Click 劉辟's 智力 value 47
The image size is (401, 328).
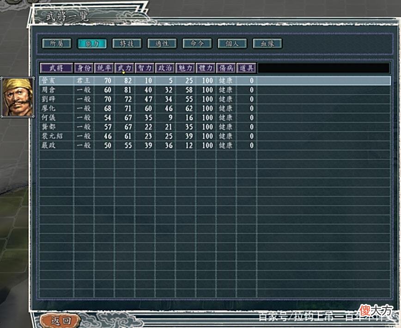(x=148, y=99)
